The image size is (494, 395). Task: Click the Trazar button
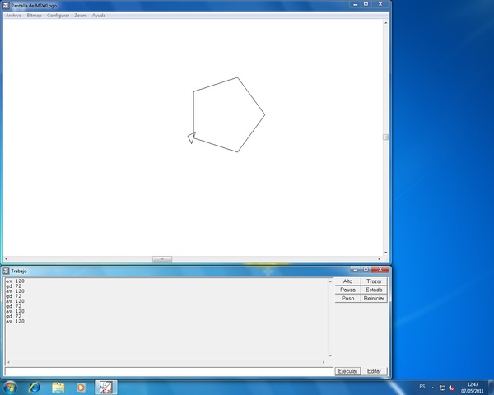coord(374,281)
